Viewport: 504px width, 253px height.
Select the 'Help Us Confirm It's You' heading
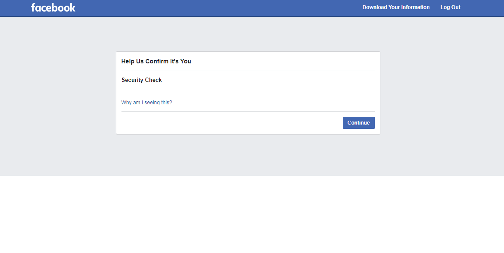(156, 61)
